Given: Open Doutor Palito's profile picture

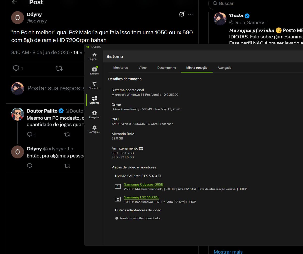Looking at the screenshot, I should coord(18,114).
